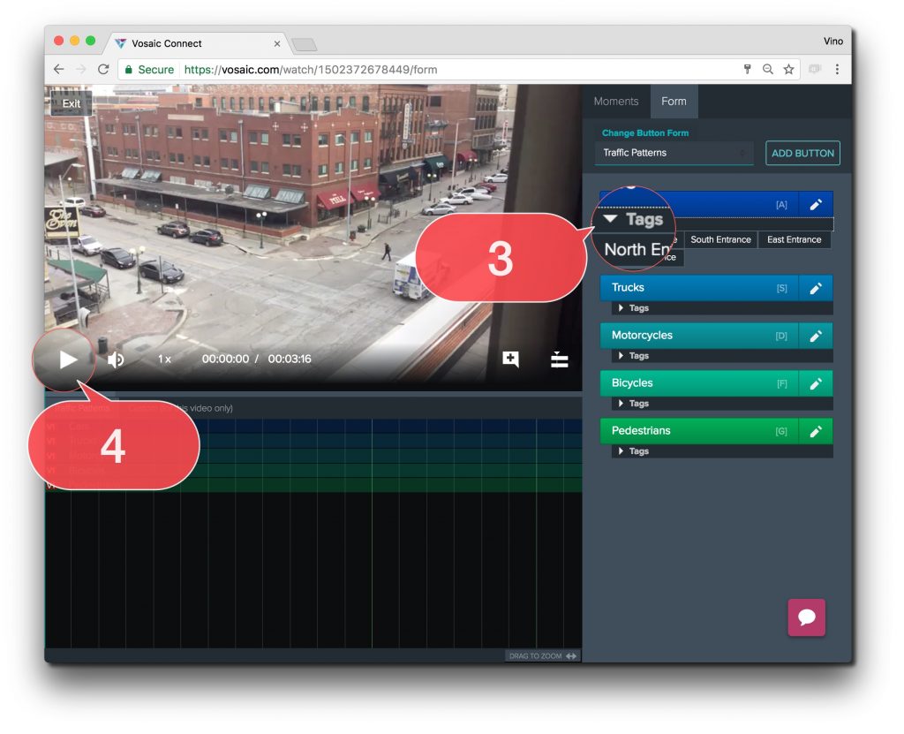Open the browser zoom magnifier icon
Image resolution: width=904 pixels, height=734 pixels.
pos(767,70)
